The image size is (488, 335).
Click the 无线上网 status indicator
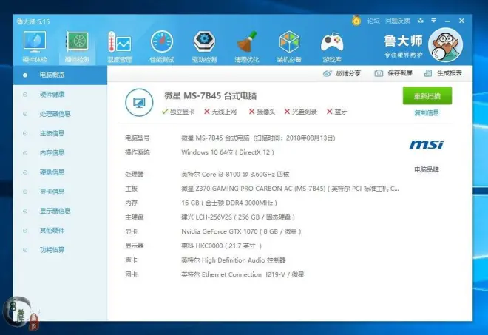coord(220,112)
